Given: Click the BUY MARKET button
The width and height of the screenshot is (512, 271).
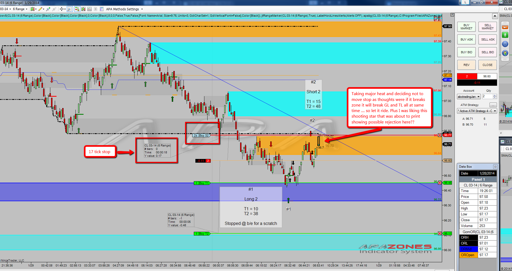Looking at the screenshot, I should [x=466, y=27].
